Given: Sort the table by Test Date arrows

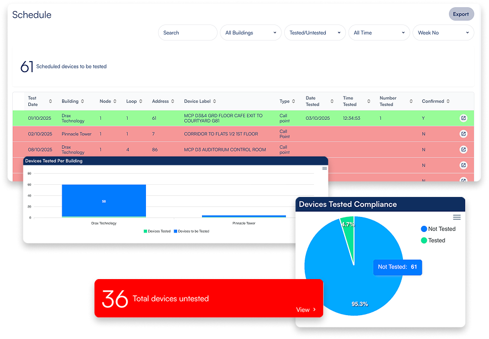Looking at the screenshot, I should tap(51, 101).
